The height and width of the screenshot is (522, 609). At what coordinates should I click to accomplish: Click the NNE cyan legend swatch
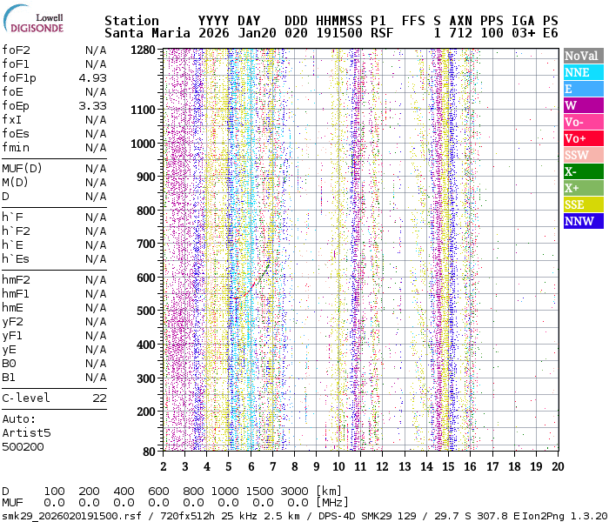(583, 72)
